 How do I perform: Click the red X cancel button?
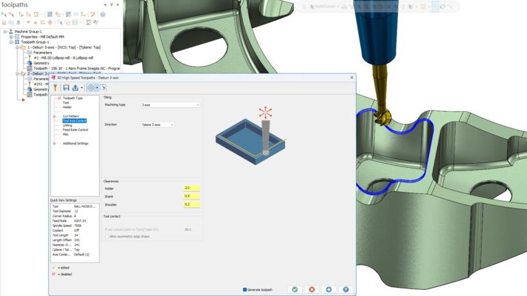(312, 289)
